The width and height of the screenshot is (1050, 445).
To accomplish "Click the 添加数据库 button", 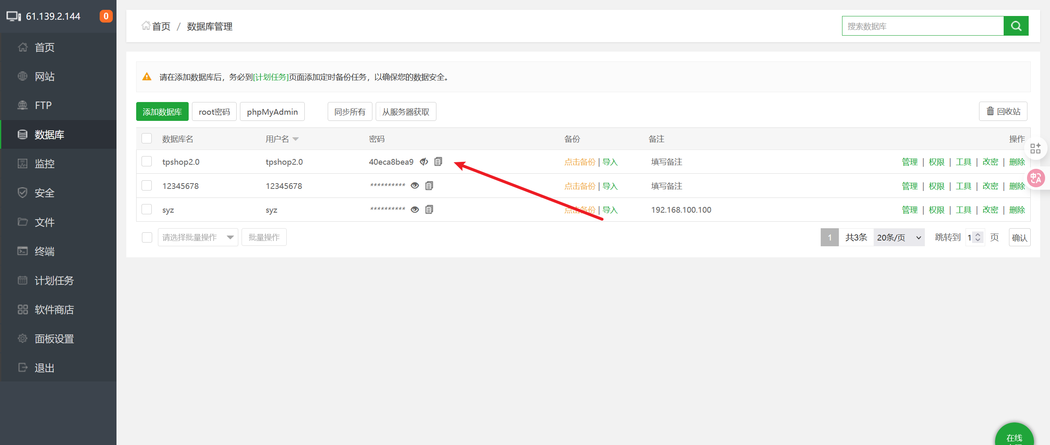I will click(162, 112).
